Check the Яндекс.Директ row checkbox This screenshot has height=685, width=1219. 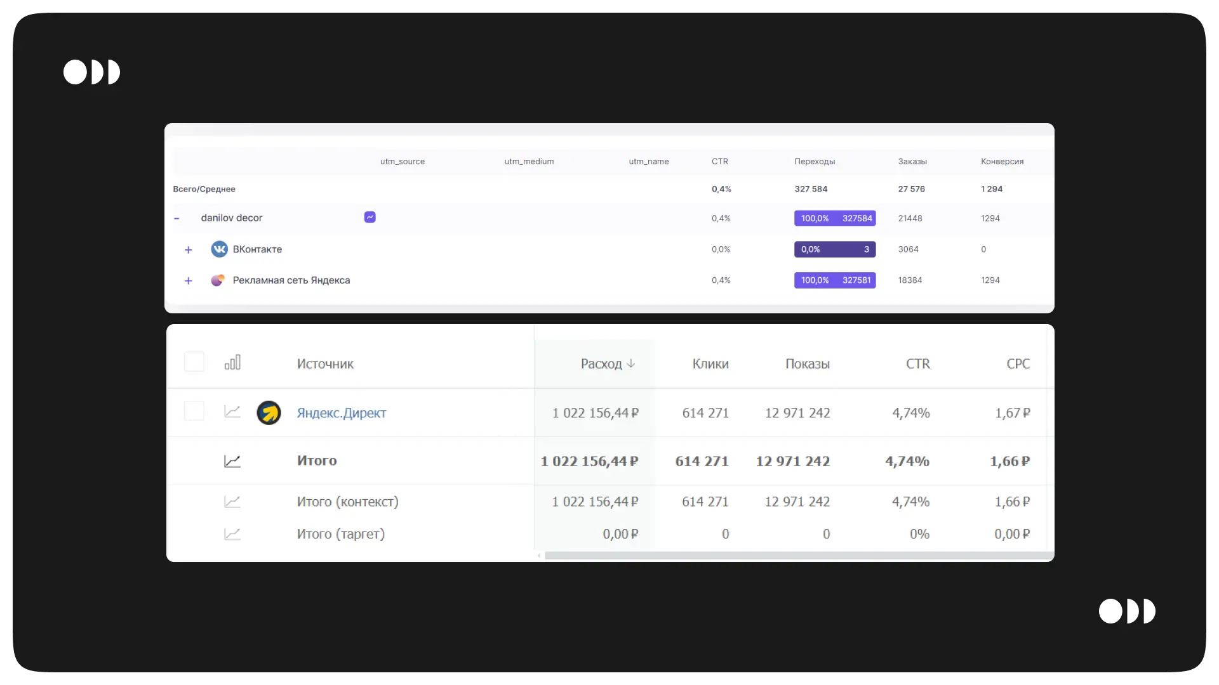coord(194,411)
